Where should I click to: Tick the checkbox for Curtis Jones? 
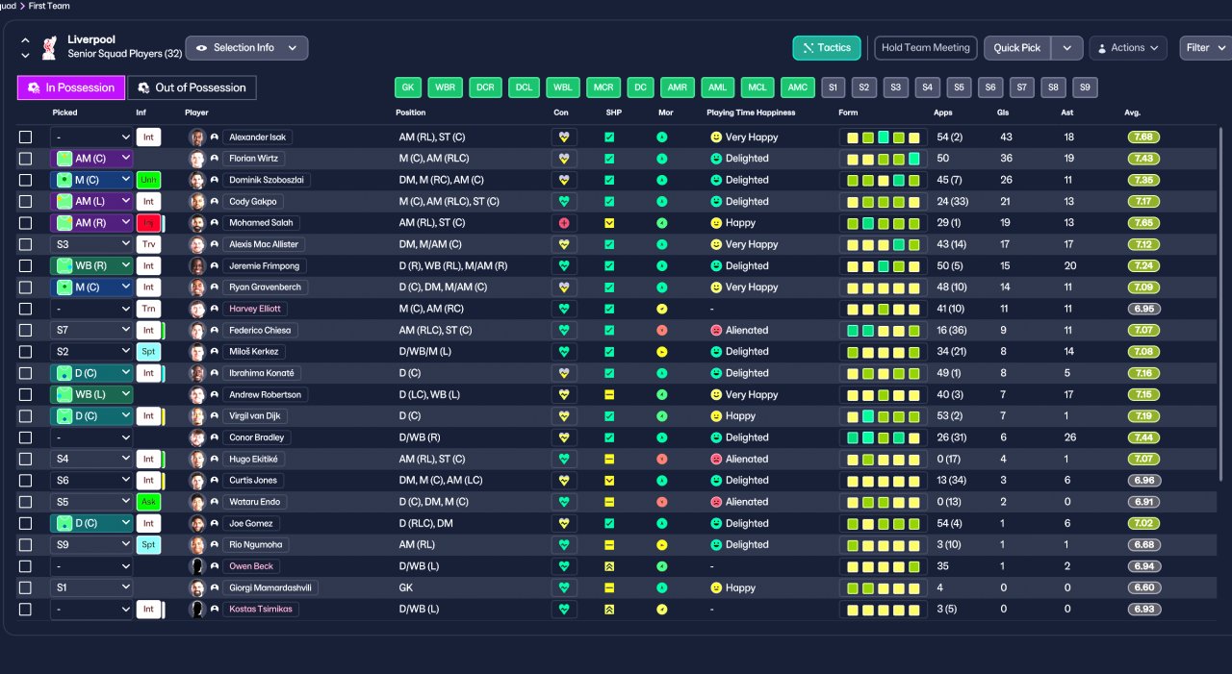pyautogui.click(x=26, y=481)
